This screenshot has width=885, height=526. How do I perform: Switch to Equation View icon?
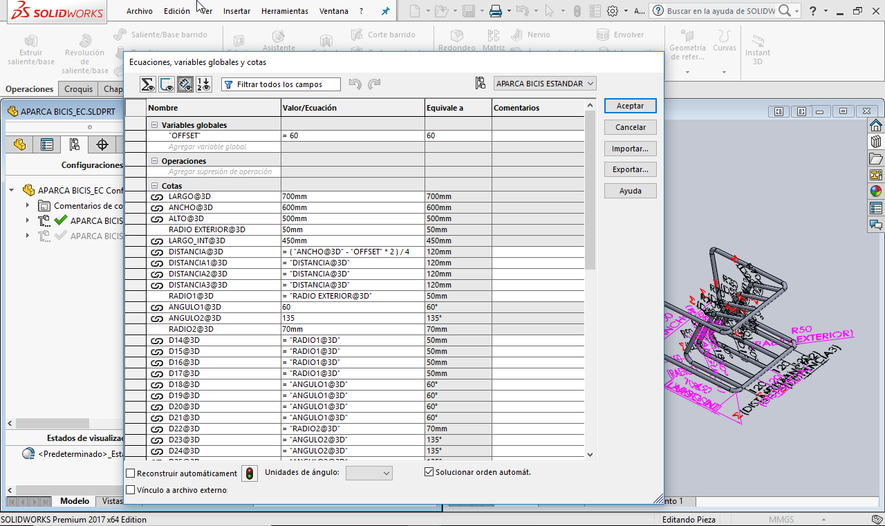[x=148, y=84]
